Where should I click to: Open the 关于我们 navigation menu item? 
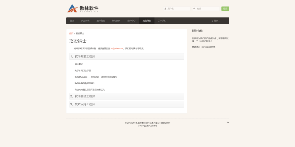162,21
